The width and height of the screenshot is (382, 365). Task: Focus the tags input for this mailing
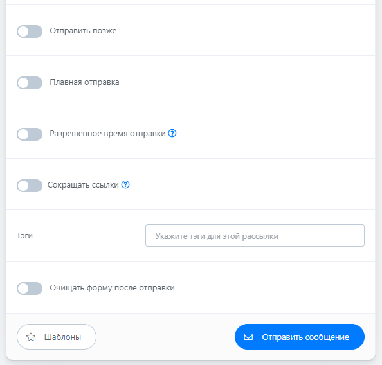pyautogui.click(x=255, y=235)
